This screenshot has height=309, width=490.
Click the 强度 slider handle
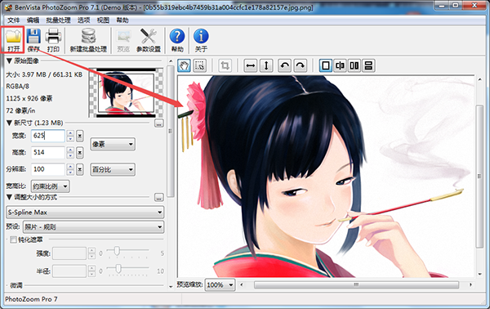coord(117,250)
